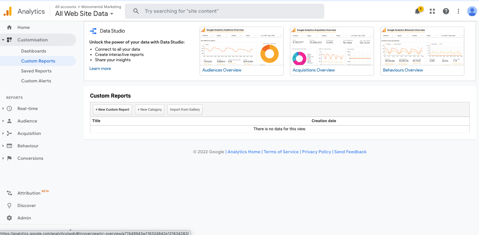Image resolution: width=479 pixels, height=235 pixels.
Task: Expand the Real-time reports arrow
Action: pos(3,108)
